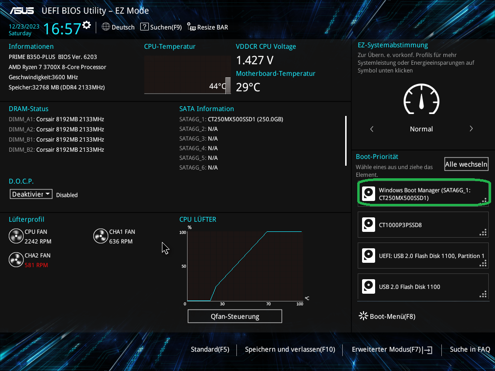495x371 pixels.
Task: Open the D.O.C.P. Deaktiviert dropdown
Action: pyautogui.click(x=31, y=194)
